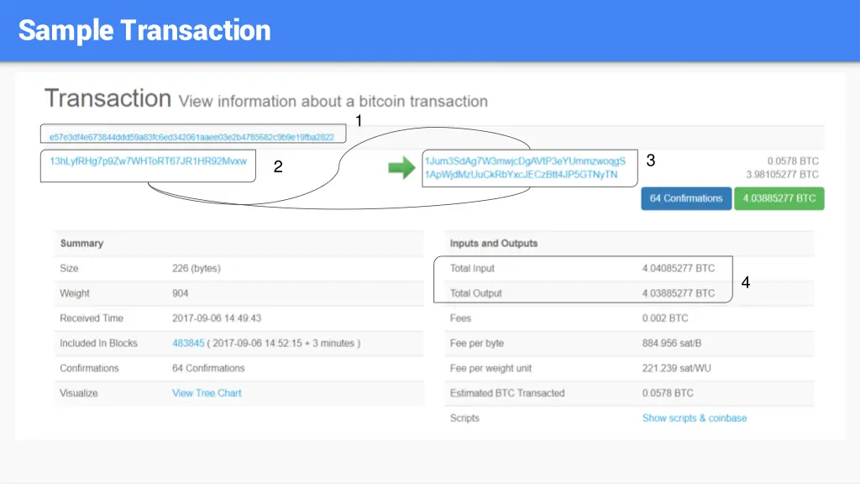
Task: Select the 3.98105277 BTC output amount
Action: 782,174
